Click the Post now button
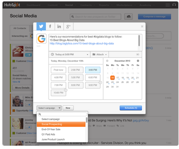This screenshot has height=149, width=179. coord(58,70)
